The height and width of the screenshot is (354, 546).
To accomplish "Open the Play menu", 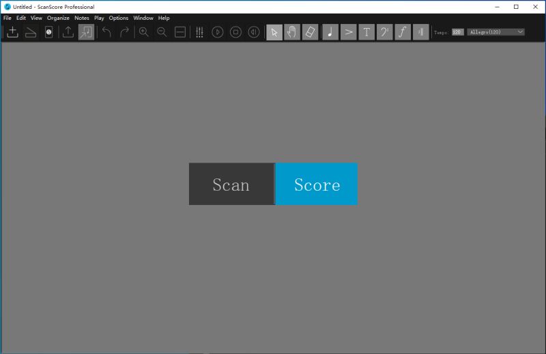I will [x=99, y=18].
